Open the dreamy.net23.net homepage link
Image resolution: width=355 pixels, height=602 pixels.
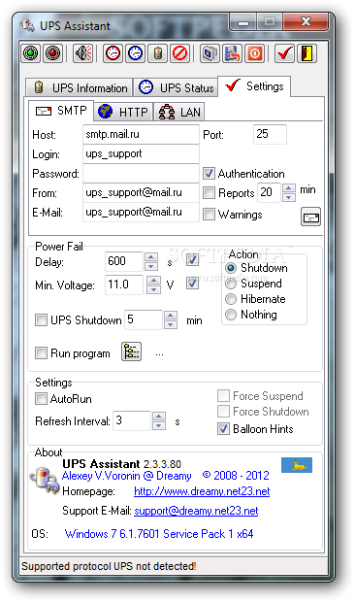pos(202,491)
